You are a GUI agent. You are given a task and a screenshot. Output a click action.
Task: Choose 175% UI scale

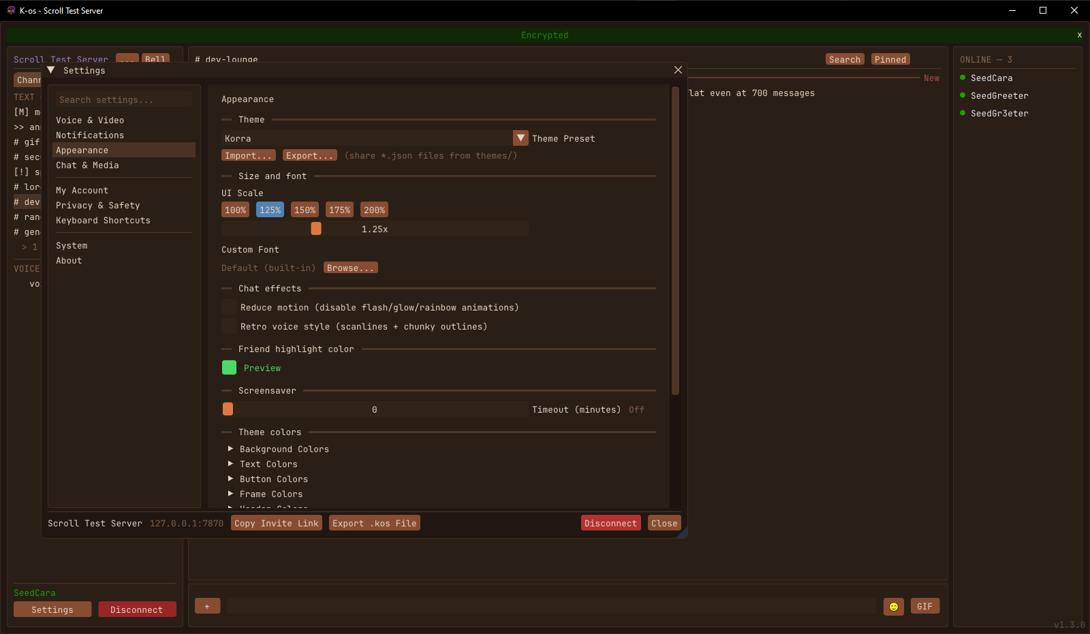(339, 210)
